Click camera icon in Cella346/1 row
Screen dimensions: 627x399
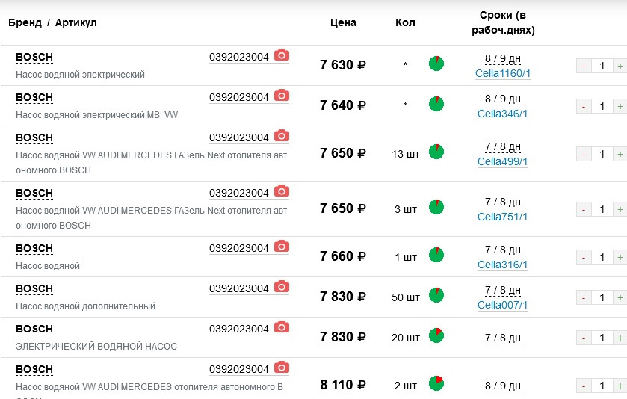tap(281, 96)
